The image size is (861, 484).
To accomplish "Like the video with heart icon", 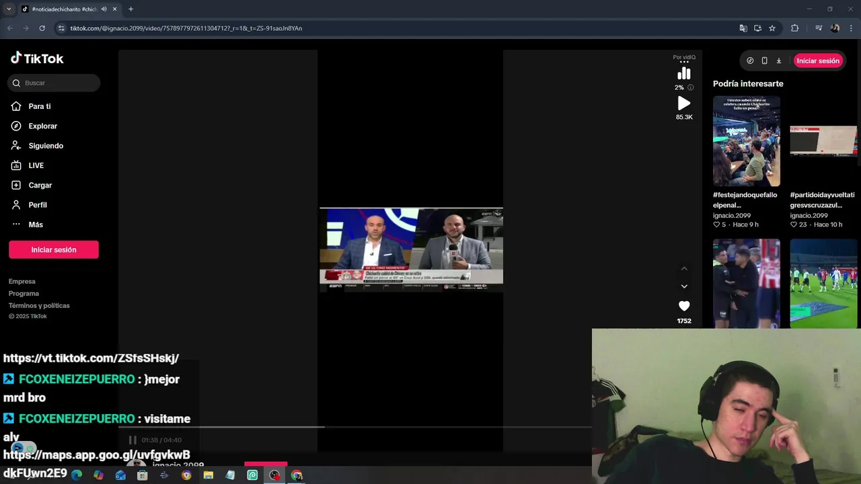I will [x=684, y=306].
